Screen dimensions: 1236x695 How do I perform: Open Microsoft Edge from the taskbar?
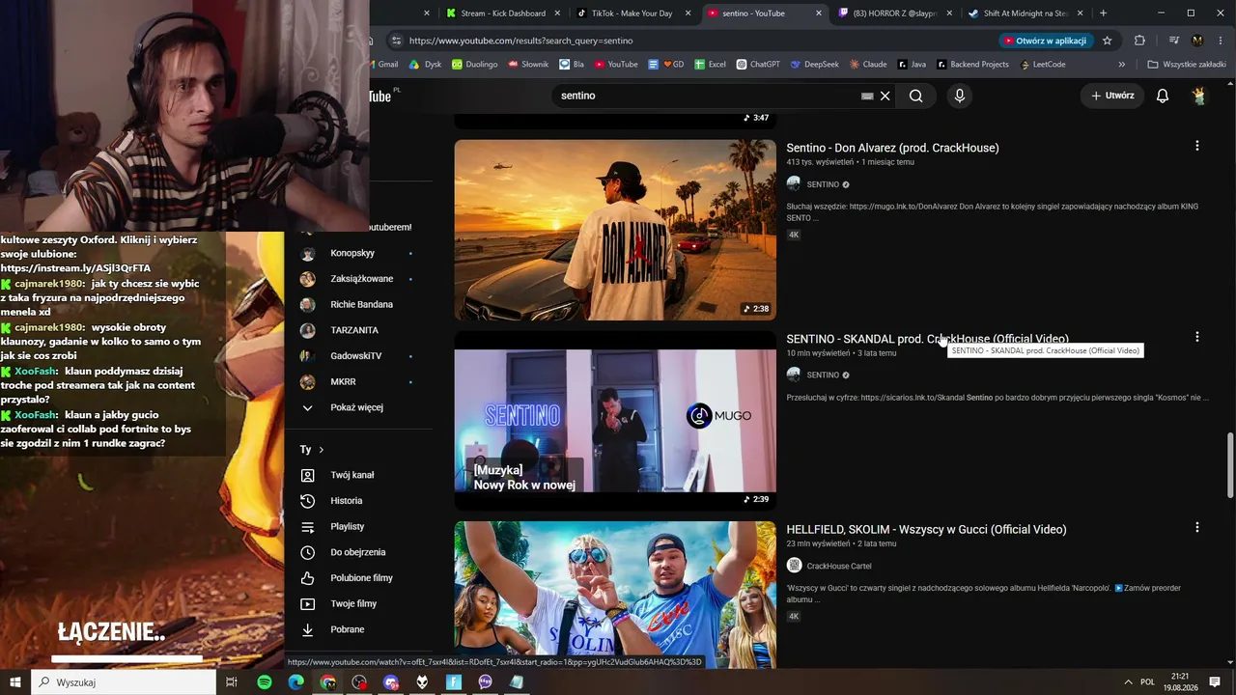click(x=296, y=682)
